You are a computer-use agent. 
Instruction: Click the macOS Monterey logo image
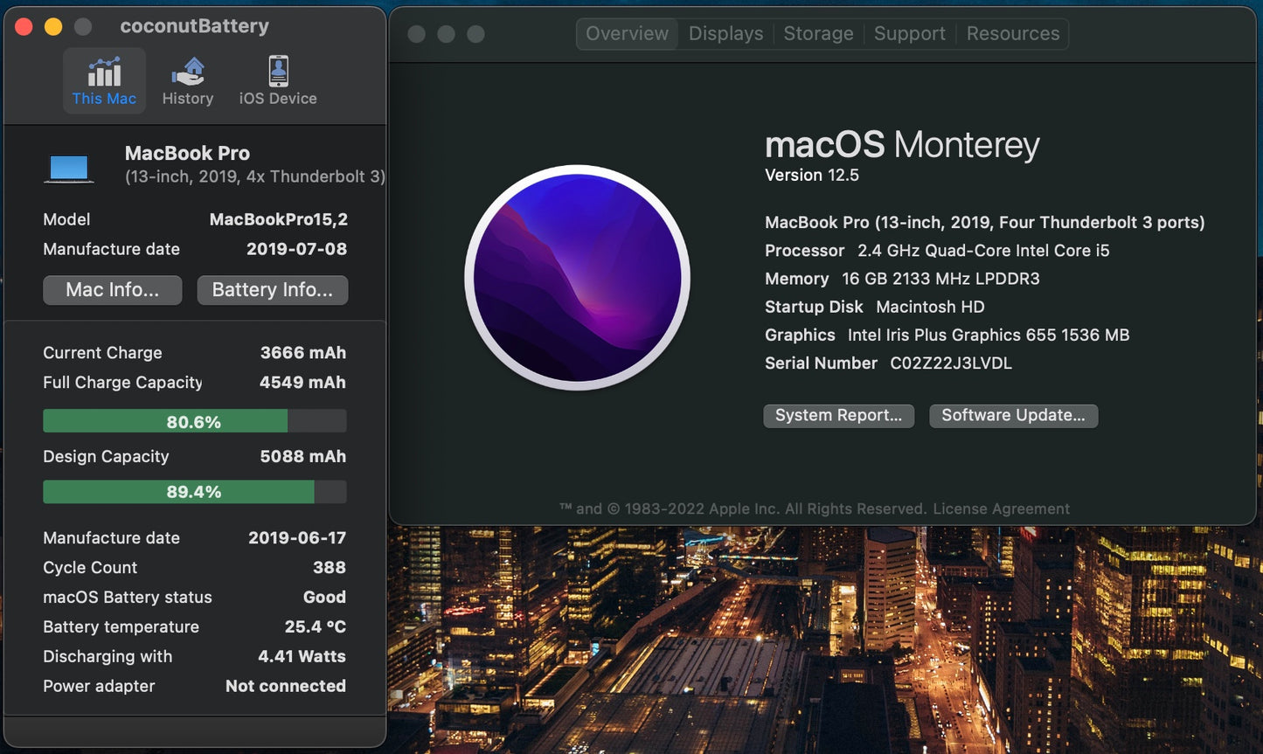click(578, 277)
